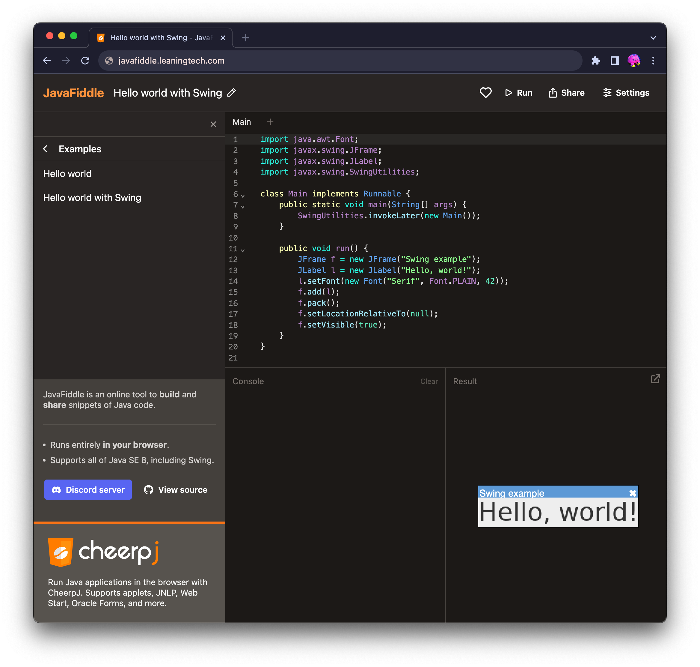Close the sidebar panel with X
The image size is (700, 667).
coord(213,124)
